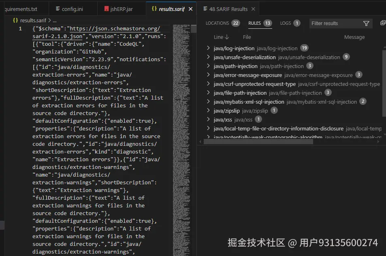
Task: Expand the java/log-injection rule
Action: coord(208,48)
